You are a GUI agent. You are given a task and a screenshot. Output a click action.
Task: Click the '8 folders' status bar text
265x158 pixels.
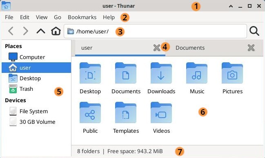tap(88, 151)
